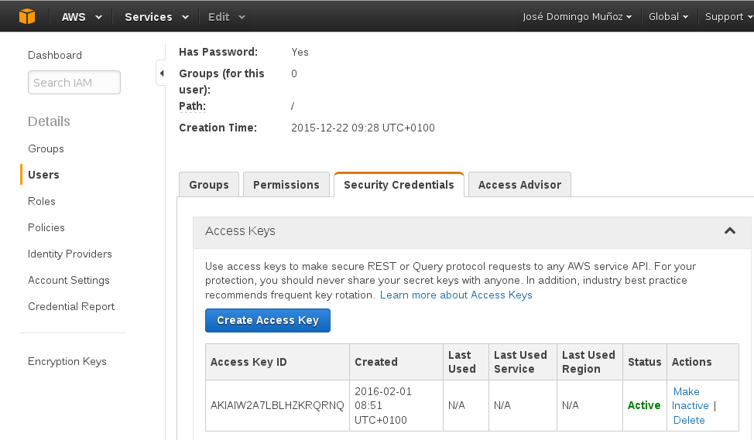Collapse the Access Keys section chevron
This screenshot has width=754, height=440.
click(729, 231)
